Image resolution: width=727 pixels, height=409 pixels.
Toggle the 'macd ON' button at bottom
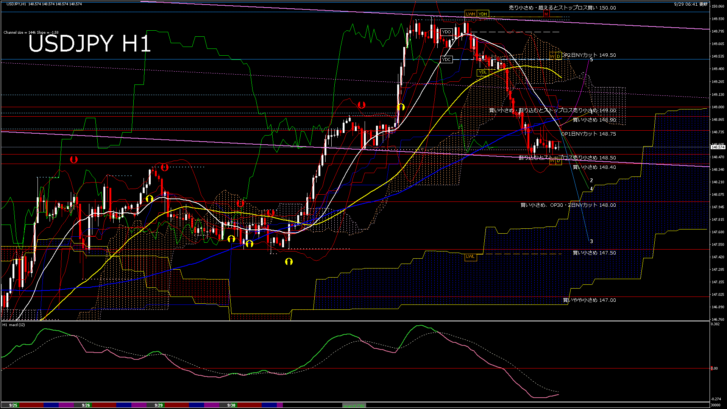[354, 405]
